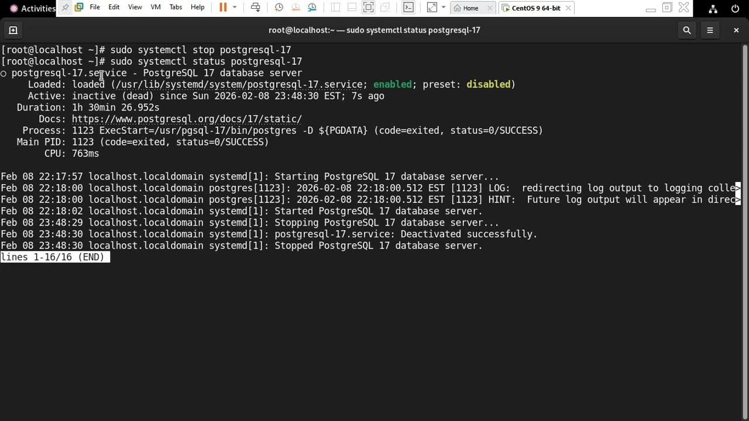Close the CentOS 9 64-bit tab
Screen dimensions: 749x421
point(568,8)
